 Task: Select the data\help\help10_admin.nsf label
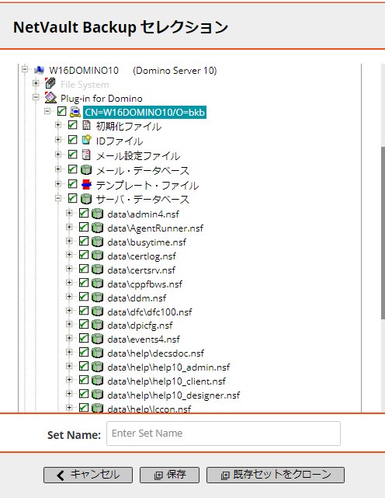point(168,367)
